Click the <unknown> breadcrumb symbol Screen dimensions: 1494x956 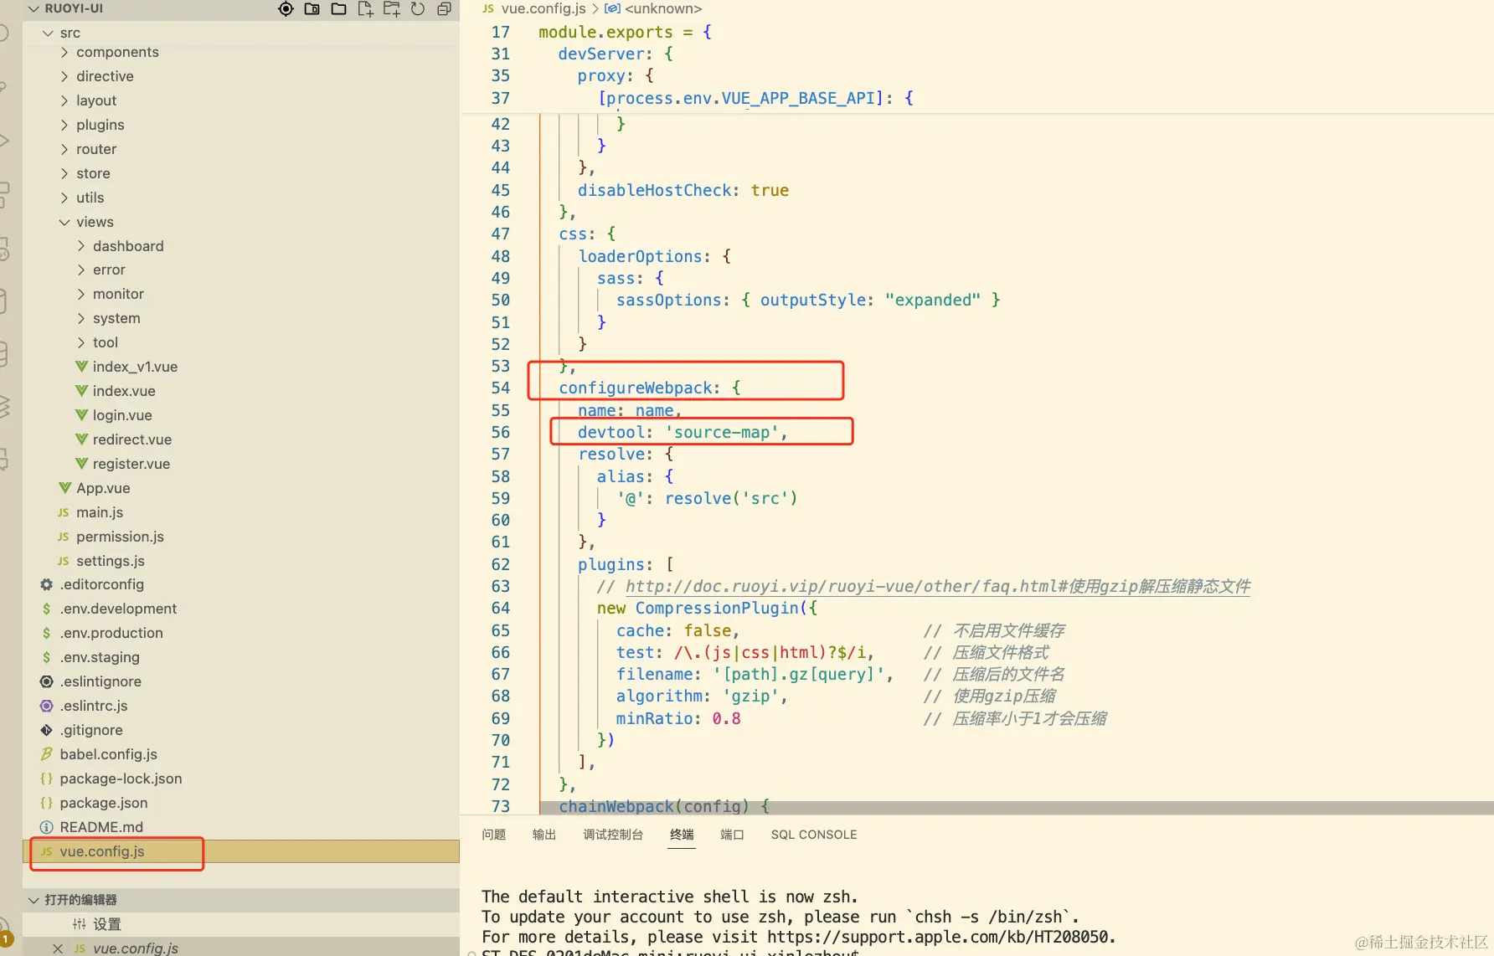click(x=663, y=8)
